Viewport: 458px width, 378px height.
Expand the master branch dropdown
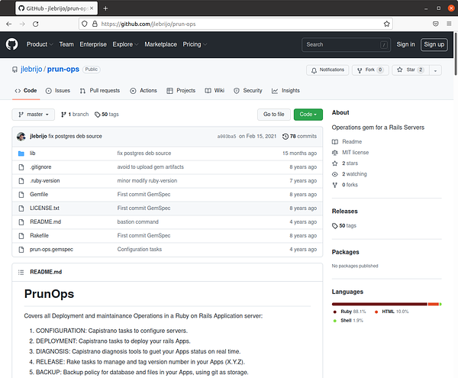click(x=34, y=115)
